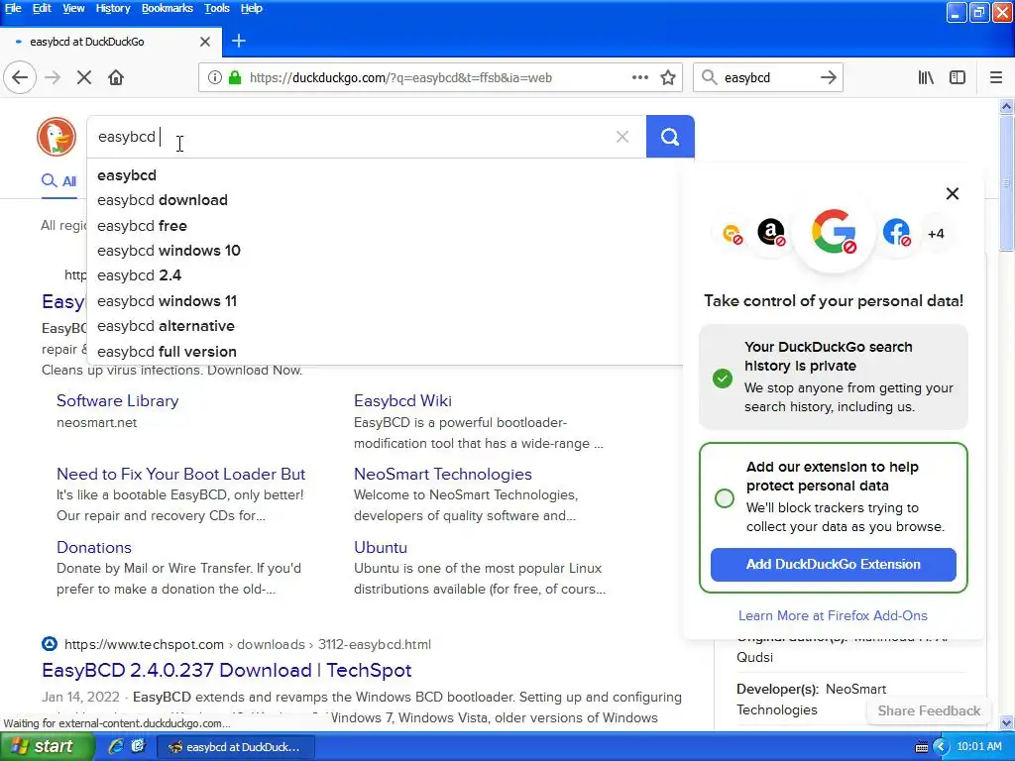Open the Easybcd Wiki link

coord(402,400)
